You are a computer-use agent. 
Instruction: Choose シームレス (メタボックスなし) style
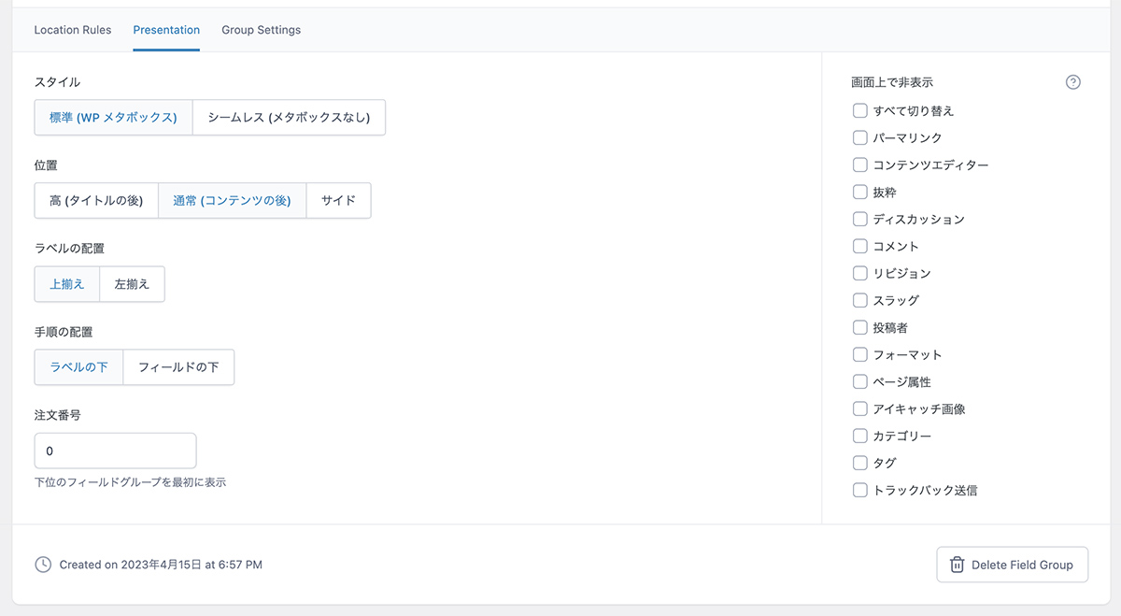click(289, 118)
